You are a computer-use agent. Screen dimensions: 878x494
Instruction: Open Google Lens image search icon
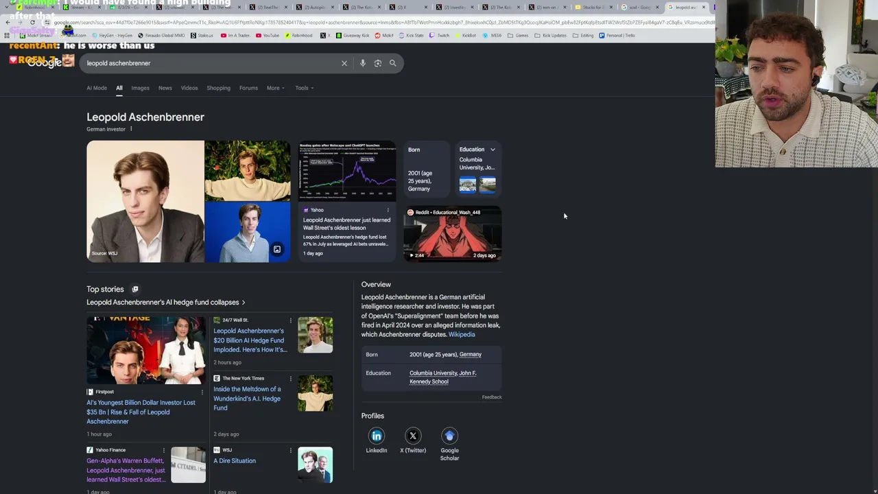[x=378, y=63]
